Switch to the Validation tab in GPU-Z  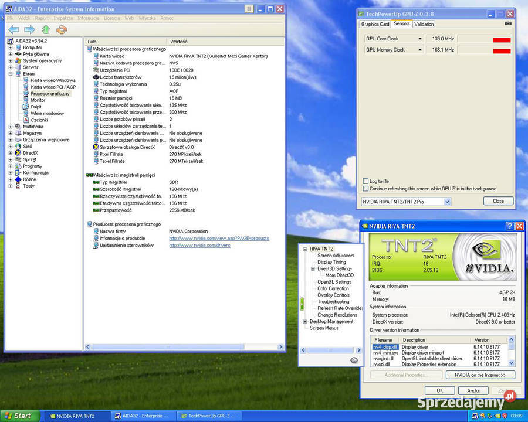pyautogui.click(x=424, y=24)
